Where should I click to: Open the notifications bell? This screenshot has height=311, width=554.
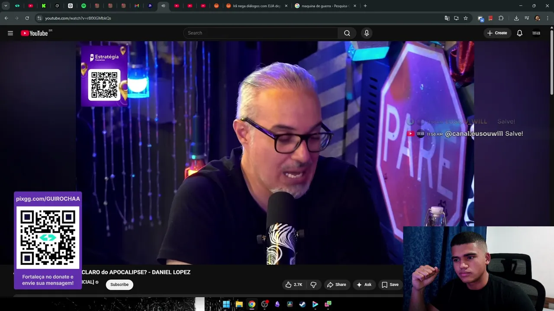tap(520, 33)
